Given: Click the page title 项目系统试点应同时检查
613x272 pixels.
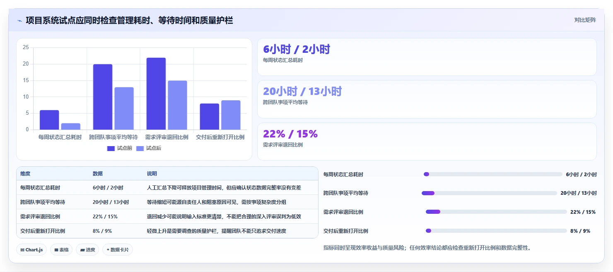Looking at the screenshot, I should pos(129,20).
